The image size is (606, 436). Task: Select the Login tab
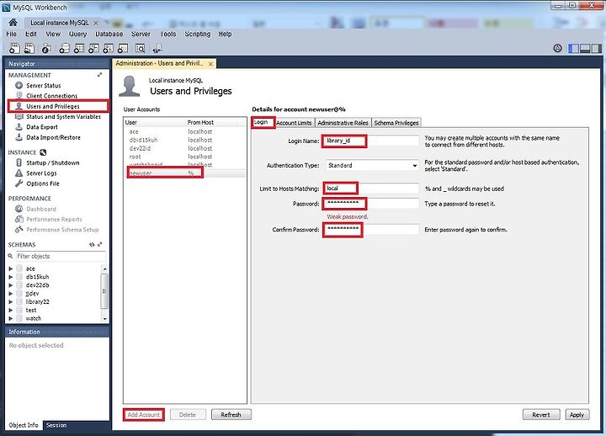(261, 122)
